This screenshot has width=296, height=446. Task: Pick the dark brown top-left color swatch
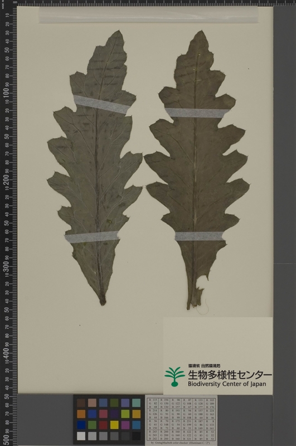pyautogui.click(x=81, y=403)
